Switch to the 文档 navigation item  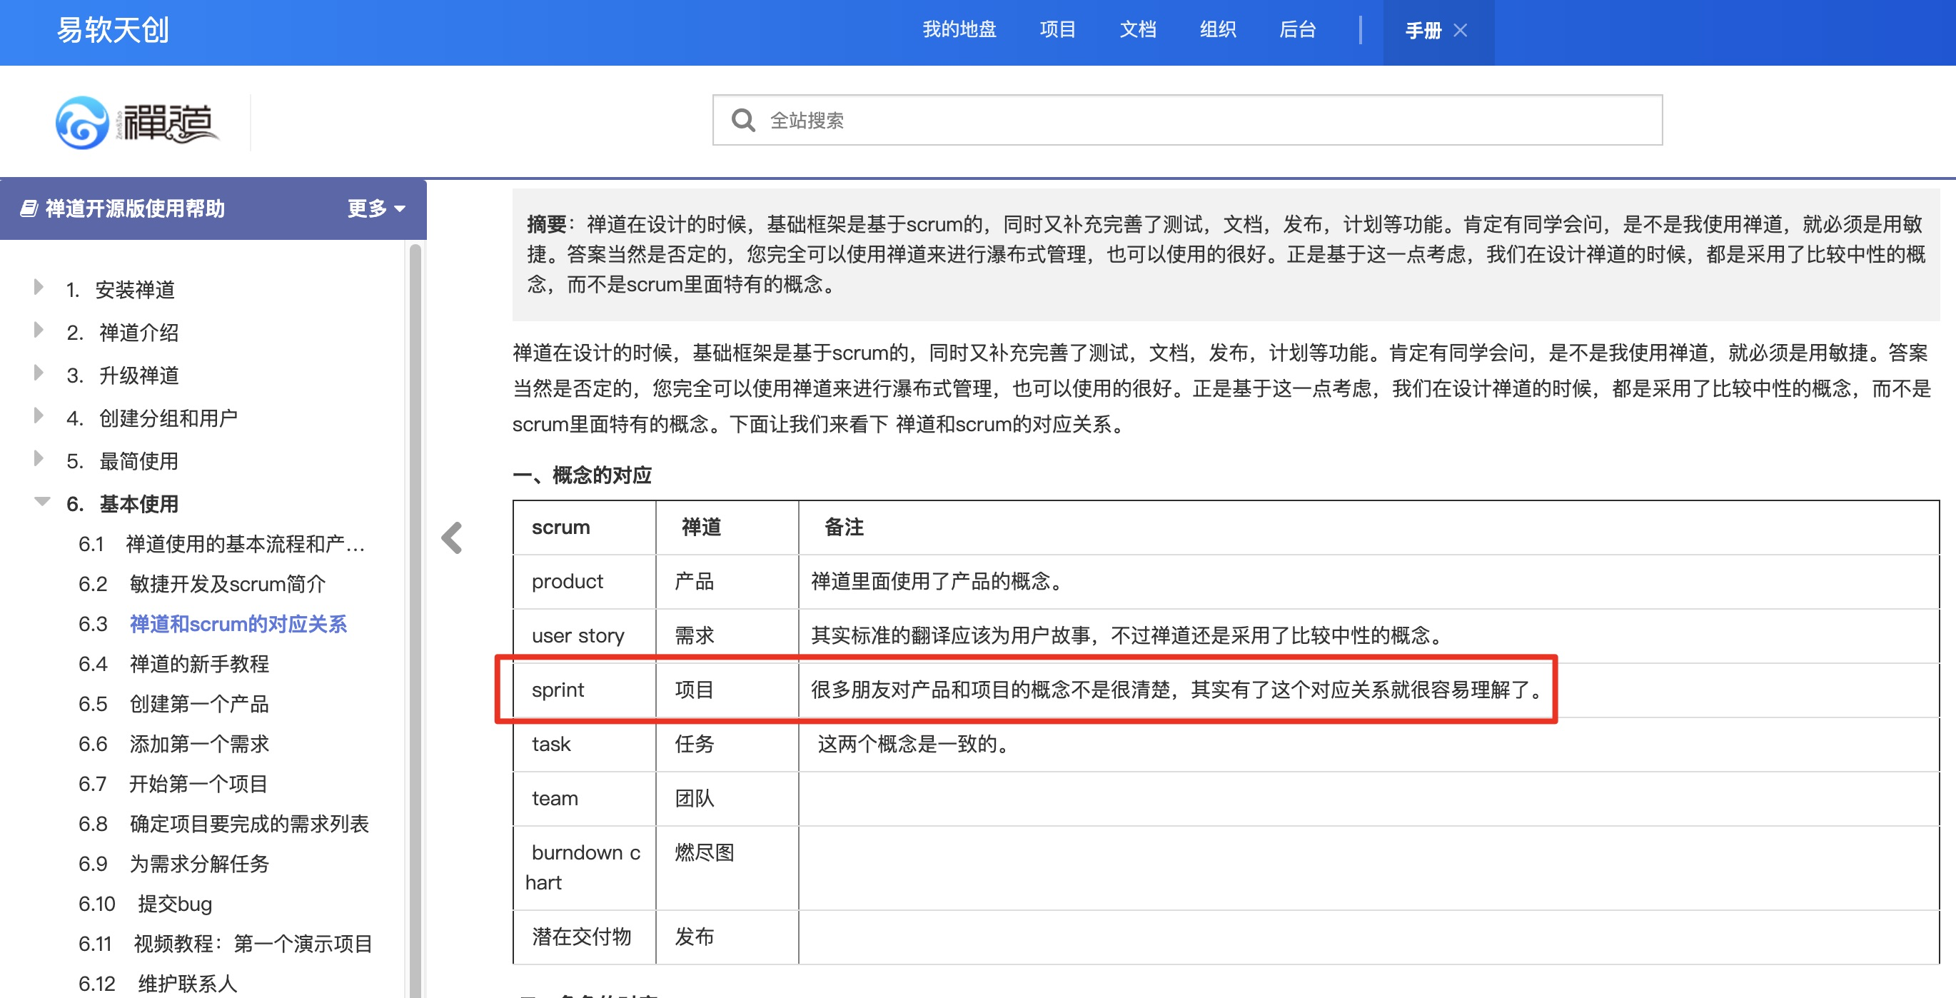click(1137, 29)
